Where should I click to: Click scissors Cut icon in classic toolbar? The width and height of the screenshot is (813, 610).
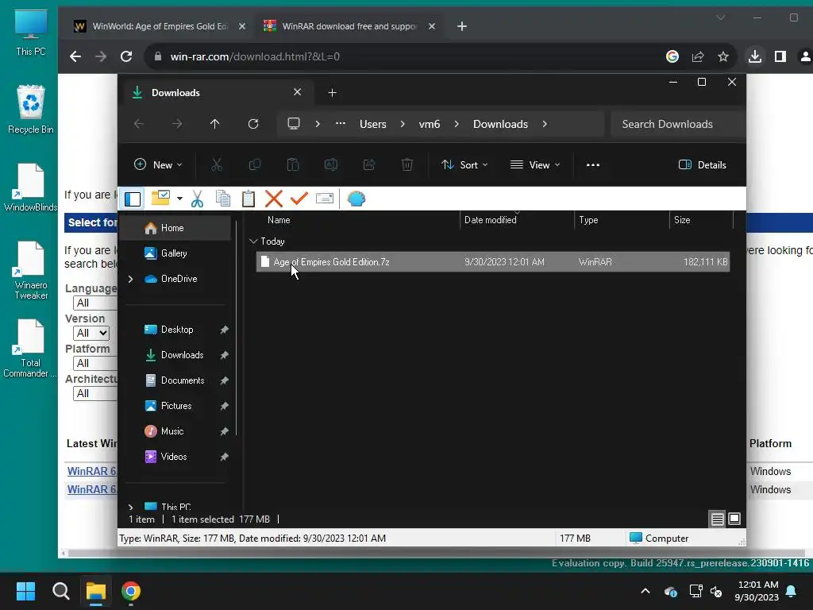(x=197, y=199)
